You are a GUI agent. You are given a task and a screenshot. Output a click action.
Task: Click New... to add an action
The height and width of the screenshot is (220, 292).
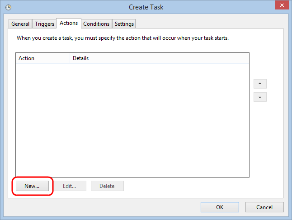pos(32,186)
